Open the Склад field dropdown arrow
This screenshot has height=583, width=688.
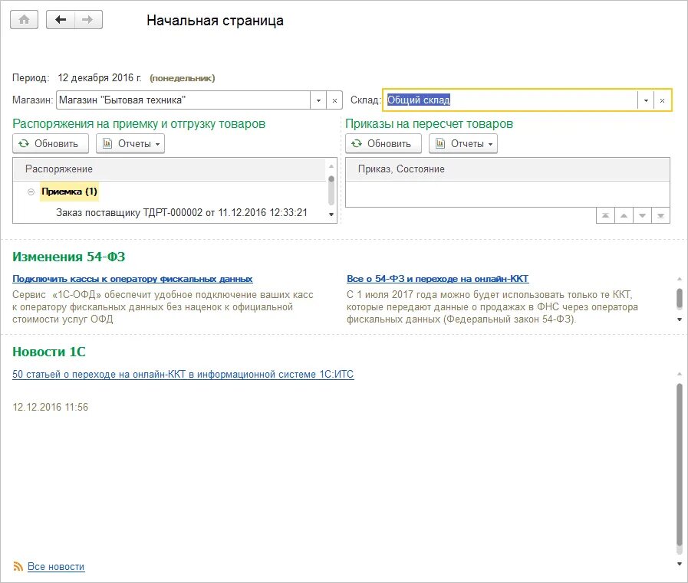click(646, 100)
